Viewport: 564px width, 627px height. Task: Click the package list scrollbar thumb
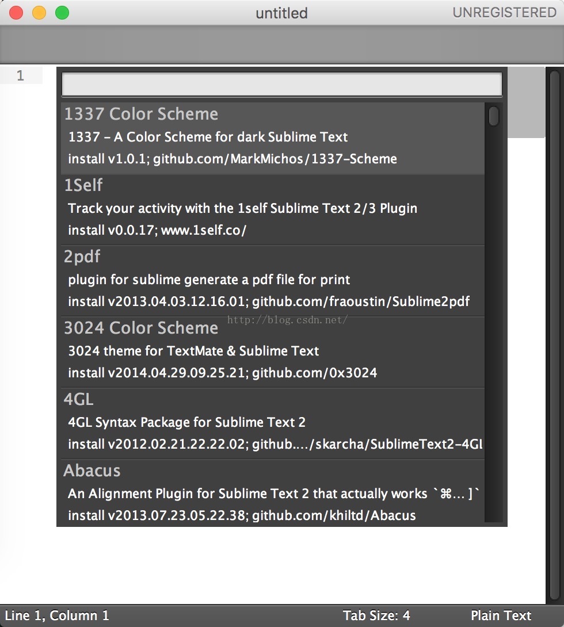[x=494, y=116]
